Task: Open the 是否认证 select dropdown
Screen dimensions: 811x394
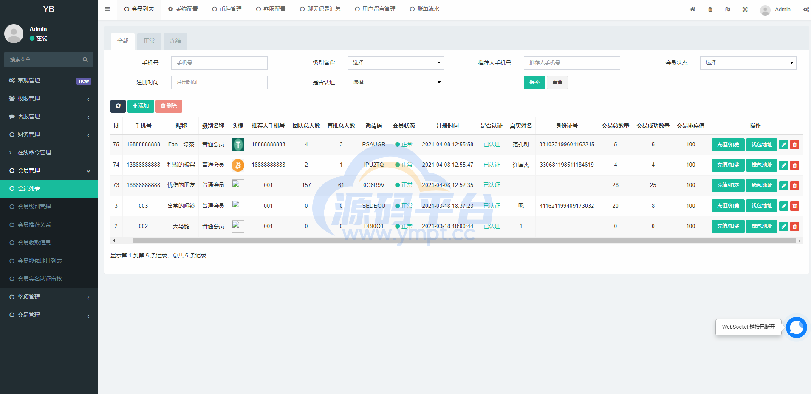Action: pos(396,82)
